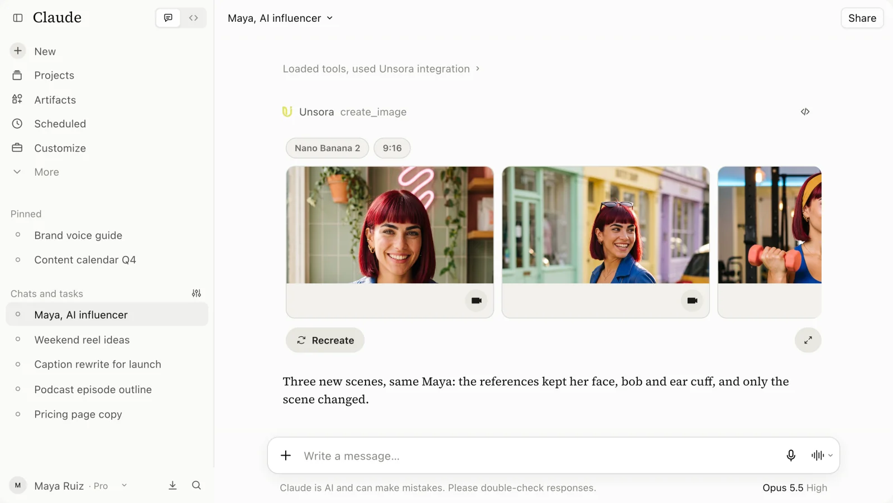
Task: Expand Loaded tools, used Unsora integration
Action: click(x=381, y=69)
